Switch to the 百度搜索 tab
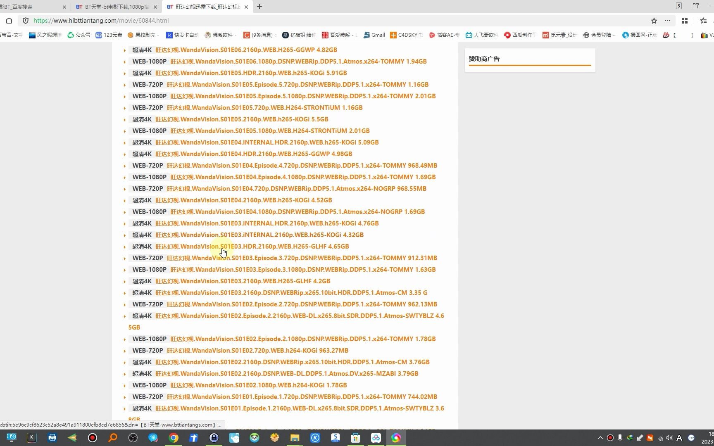714x446 pixels. tap(31, 7)
